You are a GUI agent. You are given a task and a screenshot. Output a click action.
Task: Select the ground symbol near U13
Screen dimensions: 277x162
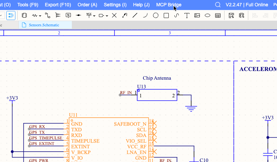click(191, 109)
